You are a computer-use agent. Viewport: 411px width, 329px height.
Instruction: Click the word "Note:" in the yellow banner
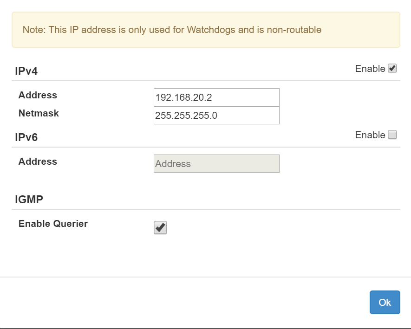click(x=33, y=30)
